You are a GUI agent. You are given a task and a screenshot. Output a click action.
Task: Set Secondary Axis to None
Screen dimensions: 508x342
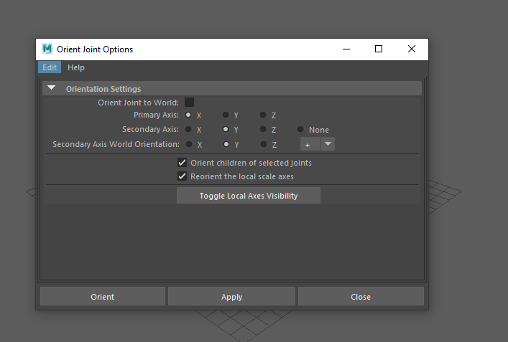click(301, 130)
